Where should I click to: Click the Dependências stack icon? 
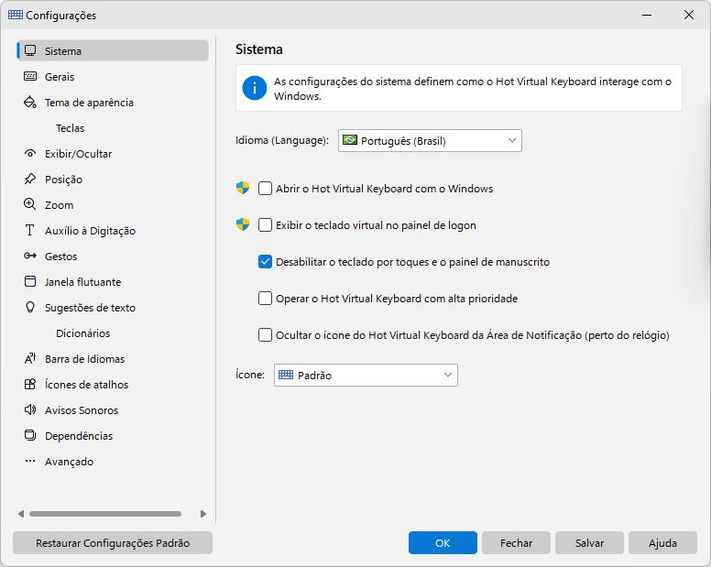tap(30, 436)
